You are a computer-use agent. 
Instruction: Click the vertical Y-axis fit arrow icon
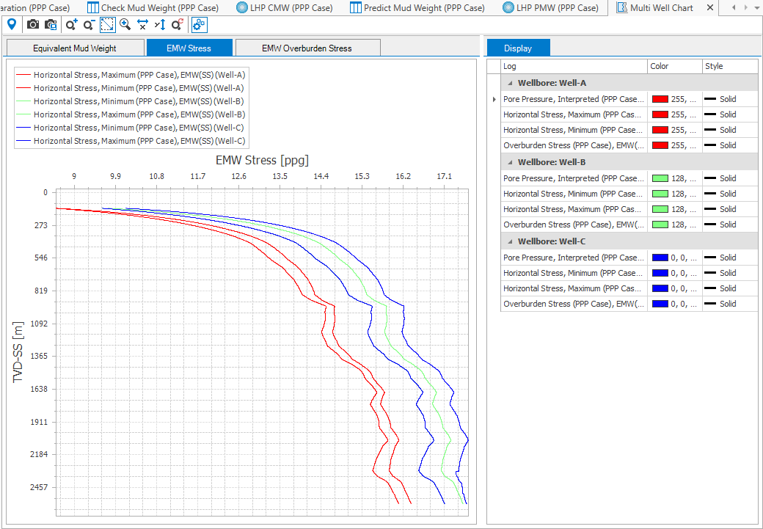tap(160, 24)
